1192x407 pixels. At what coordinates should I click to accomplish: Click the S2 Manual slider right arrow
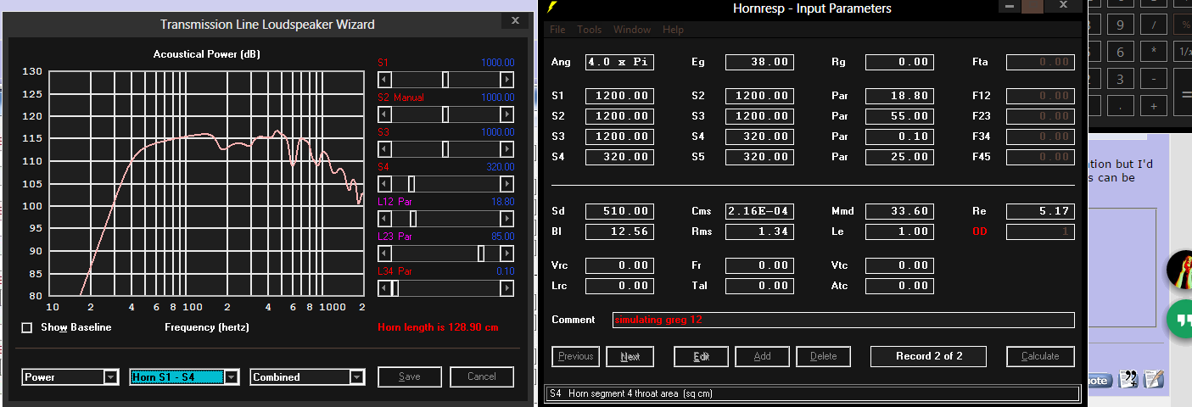tap(506, 114)
